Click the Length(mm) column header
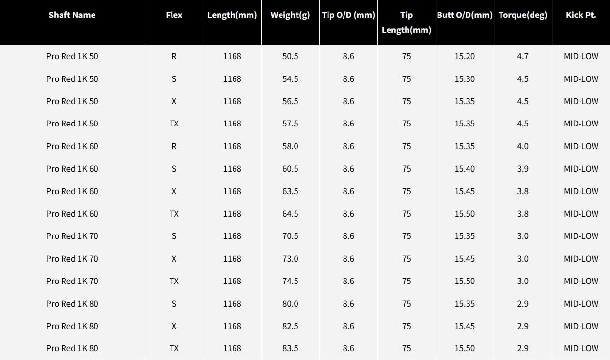This screenshot has width=610, height=360. pos(232,15)
